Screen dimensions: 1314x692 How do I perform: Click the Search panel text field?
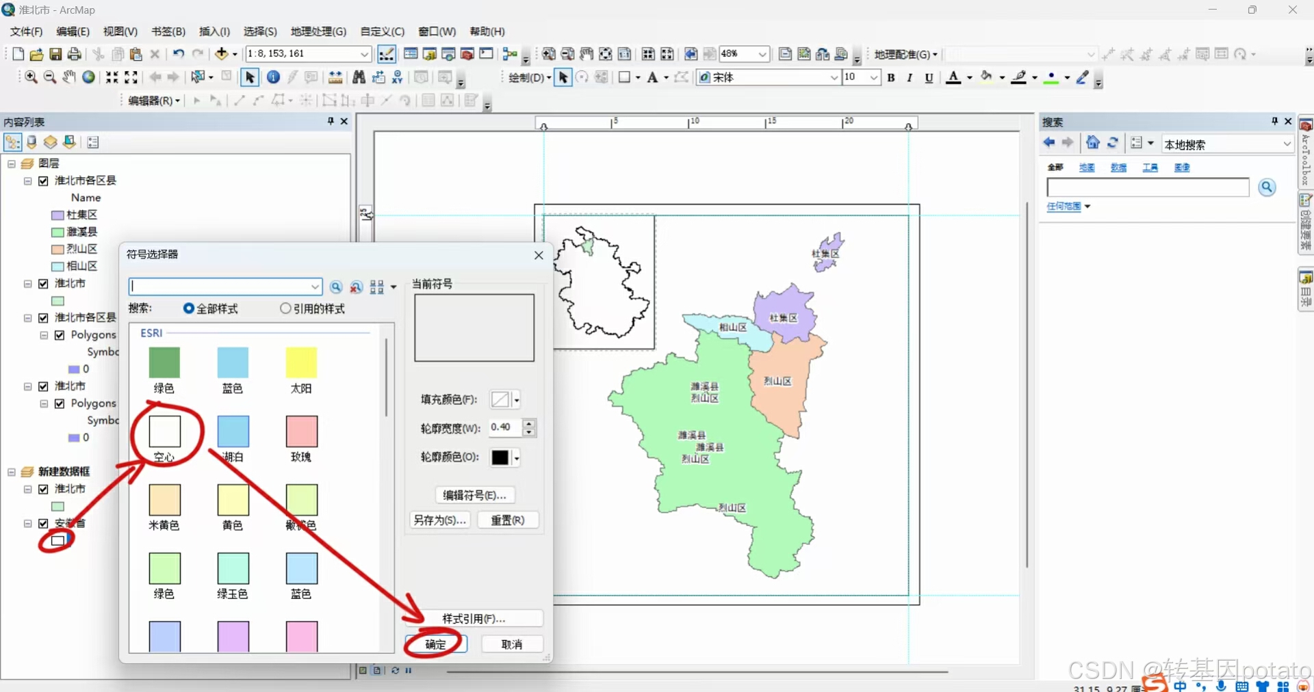click(1148, 187)
